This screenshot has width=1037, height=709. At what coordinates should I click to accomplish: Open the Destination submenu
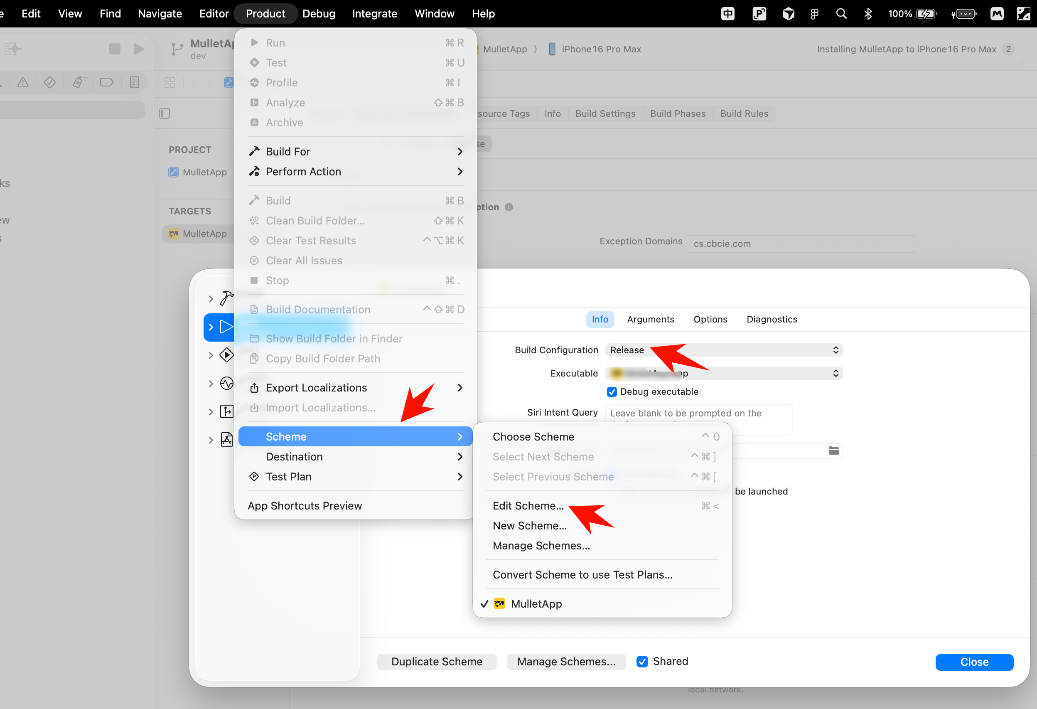tap(356, 457)
